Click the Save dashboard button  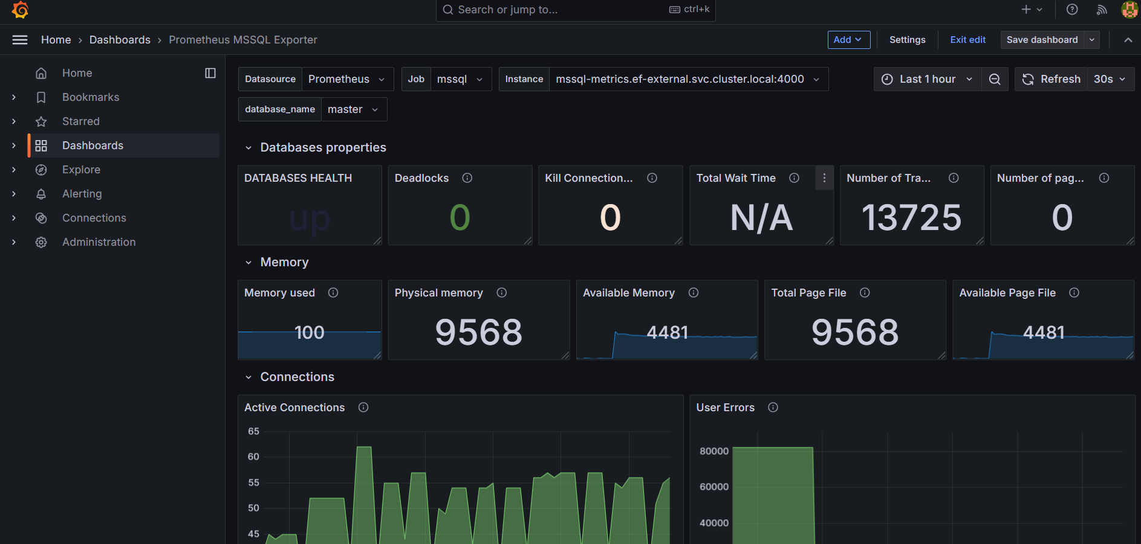(x=1042, y=40)
